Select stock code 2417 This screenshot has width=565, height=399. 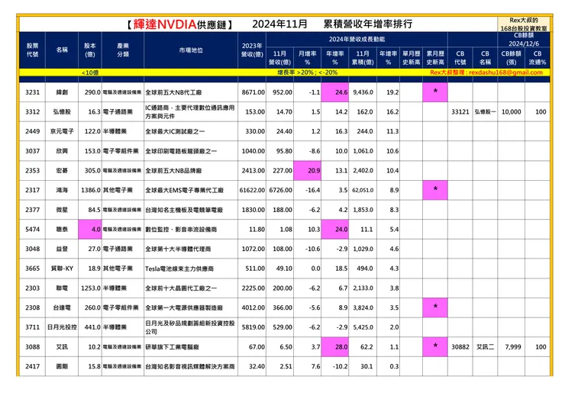[32, 366]
